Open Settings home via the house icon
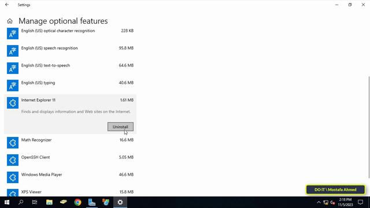Screen dimensions: 370x208 coord(10,21)
